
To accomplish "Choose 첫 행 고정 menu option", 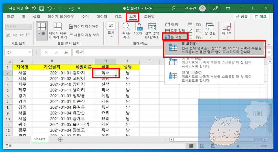I will pyautogui.click(x=214, y=62).
